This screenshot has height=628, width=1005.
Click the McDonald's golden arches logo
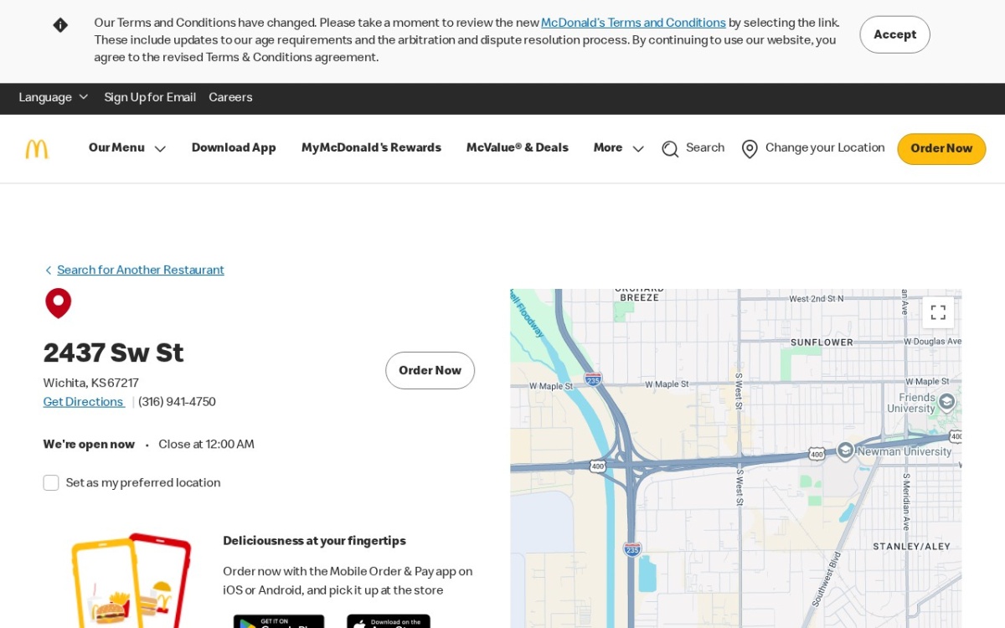click(37, 149)
